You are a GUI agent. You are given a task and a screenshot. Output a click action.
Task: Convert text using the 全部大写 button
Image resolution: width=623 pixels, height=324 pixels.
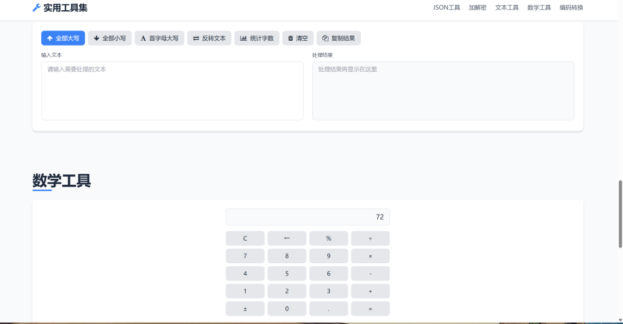coord(63,38)
